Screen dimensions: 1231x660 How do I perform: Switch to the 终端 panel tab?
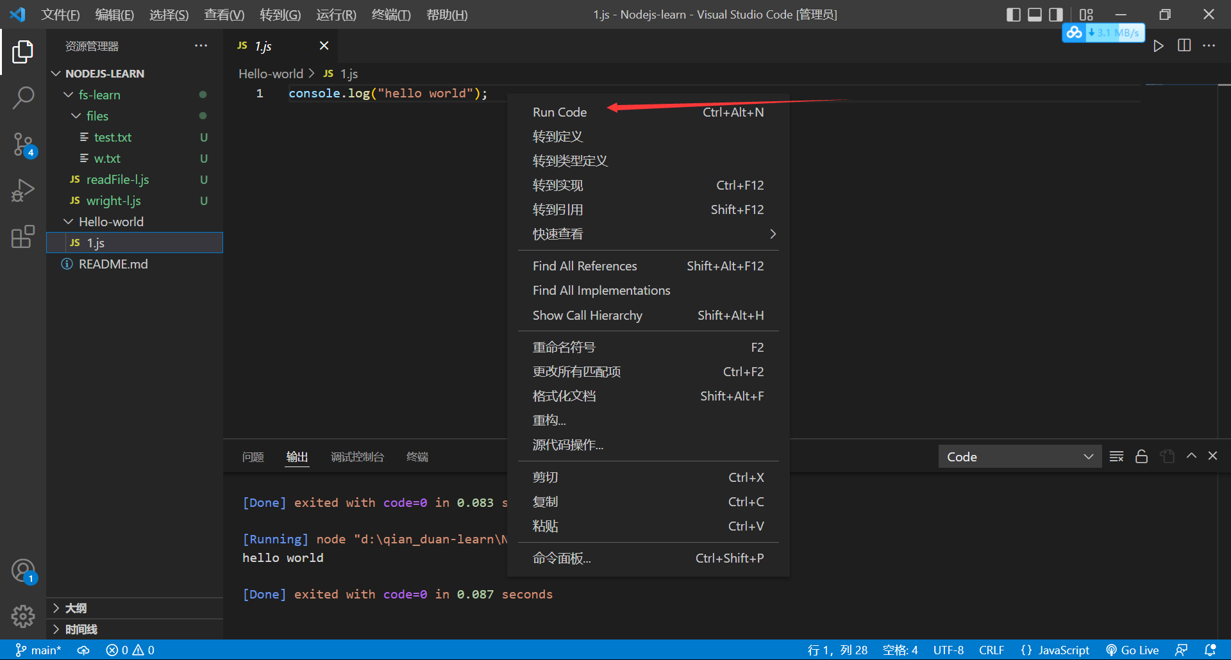(417, 457)
